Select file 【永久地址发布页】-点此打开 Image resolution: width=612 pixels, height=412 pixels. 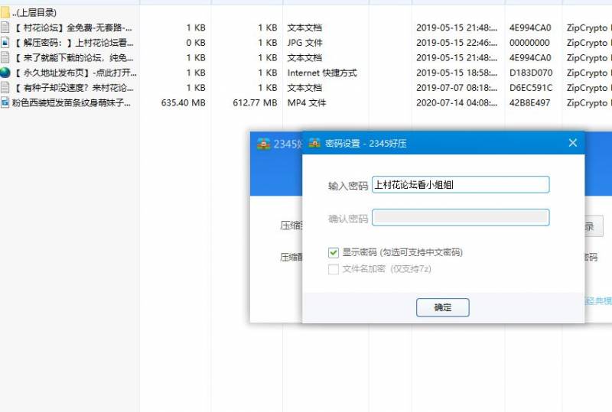click(x=75, y=73)
